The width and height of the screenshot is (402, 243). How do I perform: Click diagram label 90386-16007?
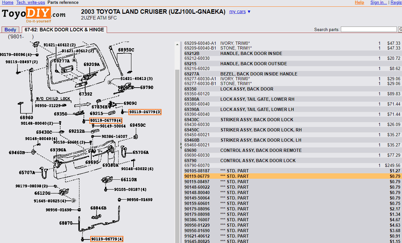coord(114,136)
